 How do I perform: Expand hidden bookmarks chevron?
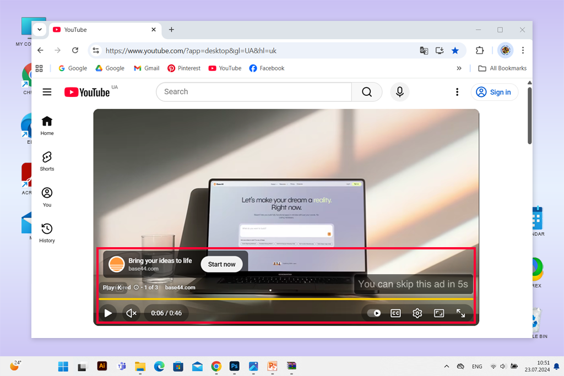point(459,68)
